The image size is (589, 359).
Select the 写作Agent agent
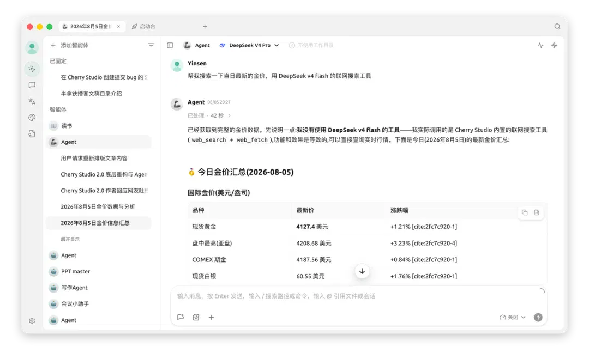99,288
